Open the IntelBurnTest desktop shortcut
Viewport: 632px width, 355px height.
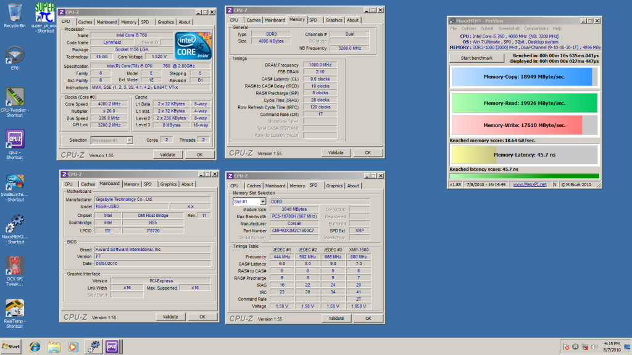[x=14, y=182]
